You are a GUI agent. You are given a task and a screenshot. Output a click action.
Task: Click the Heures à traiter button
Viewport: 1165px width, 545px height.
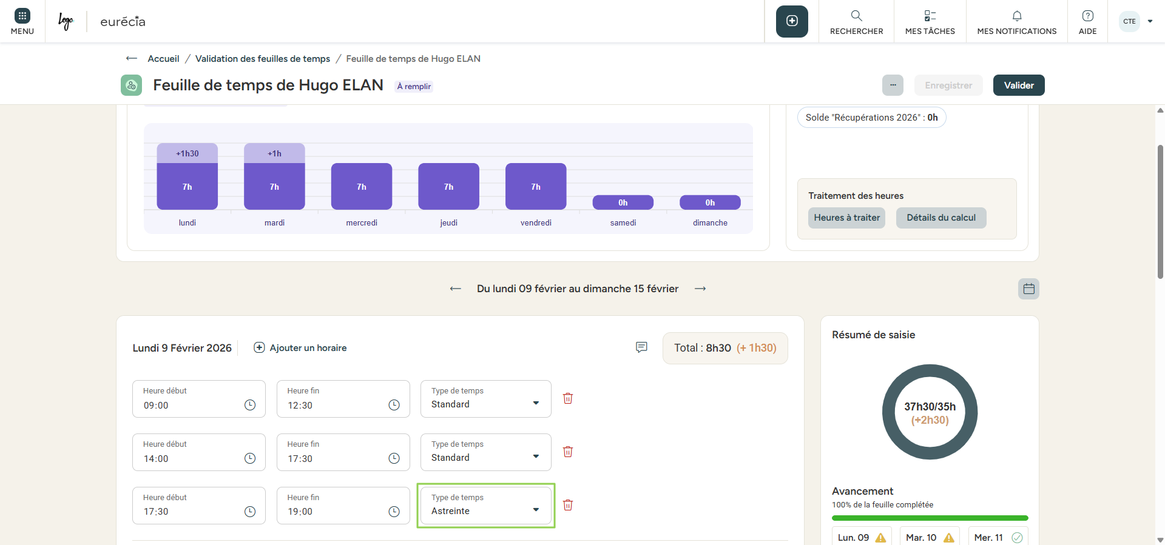coord(846,218)
